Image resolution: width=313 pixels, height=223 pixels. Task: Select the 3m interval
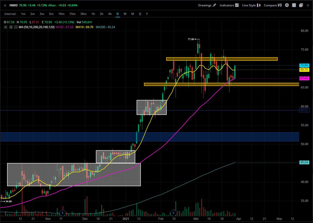tap(42, 14)
